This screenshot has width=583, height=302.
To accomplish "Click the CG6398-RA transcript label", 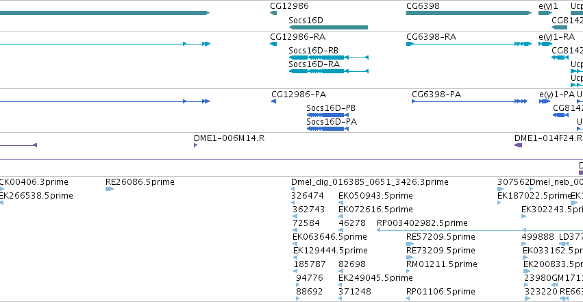I will [x=432, y=37].
